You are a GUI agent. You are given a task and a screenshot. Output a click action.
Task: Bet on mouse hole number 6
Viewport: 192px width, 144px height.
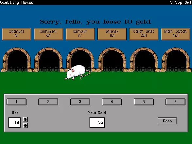click(175, 102)
